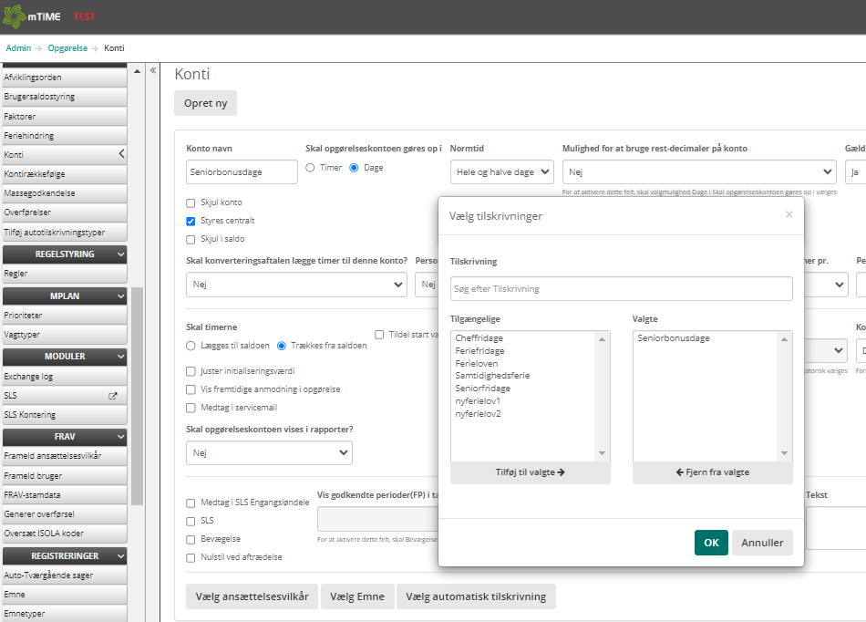The width and height of the screenshot is (866, 622).
Task: Click the Søg efter Tilskrivning search field
Action: point(621,288)
